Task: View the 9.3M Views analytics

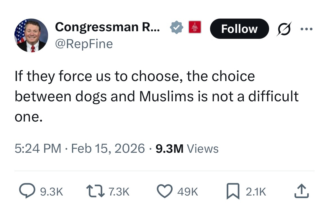Action: [x=187, y=148]
